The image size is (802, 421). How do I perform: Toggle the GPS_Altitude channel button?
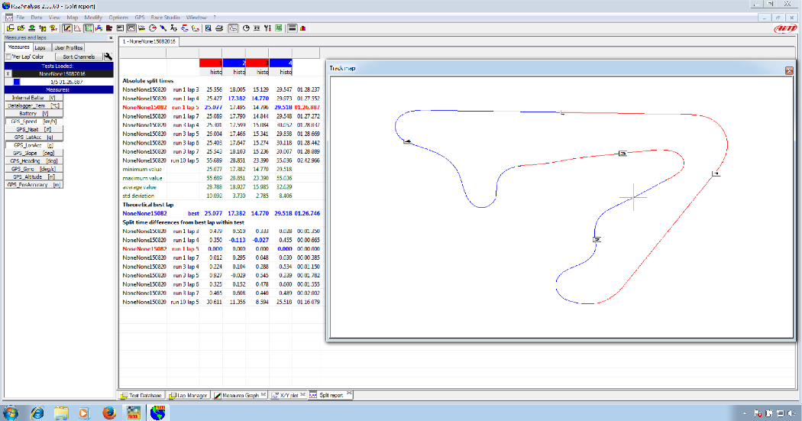tap(34, 176)
